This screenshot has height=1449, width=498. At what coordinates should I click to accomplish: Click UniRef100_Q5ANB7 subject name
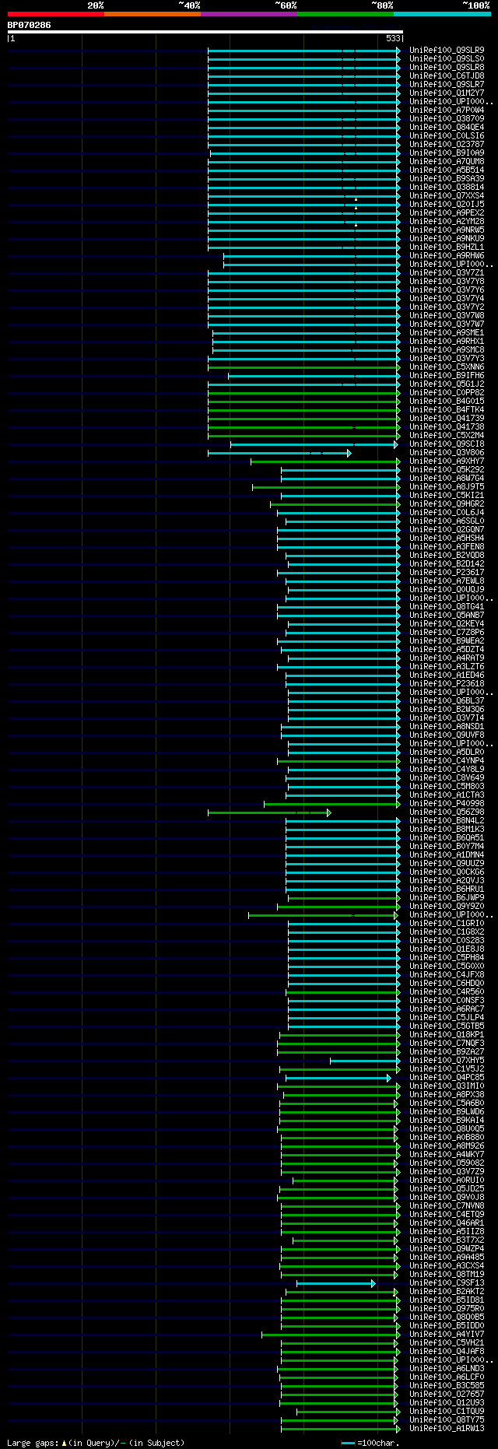447,616
